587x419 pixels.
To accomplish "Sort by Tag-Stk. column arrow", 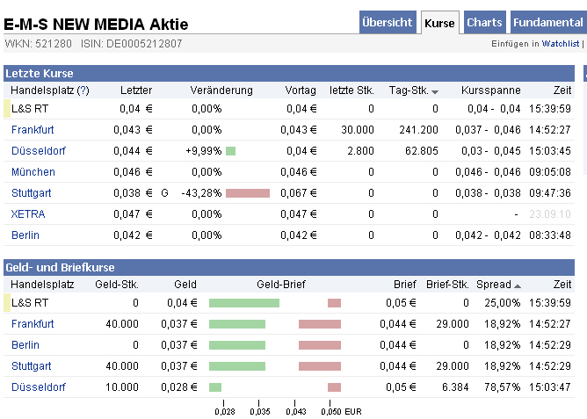I will point(435,91).
